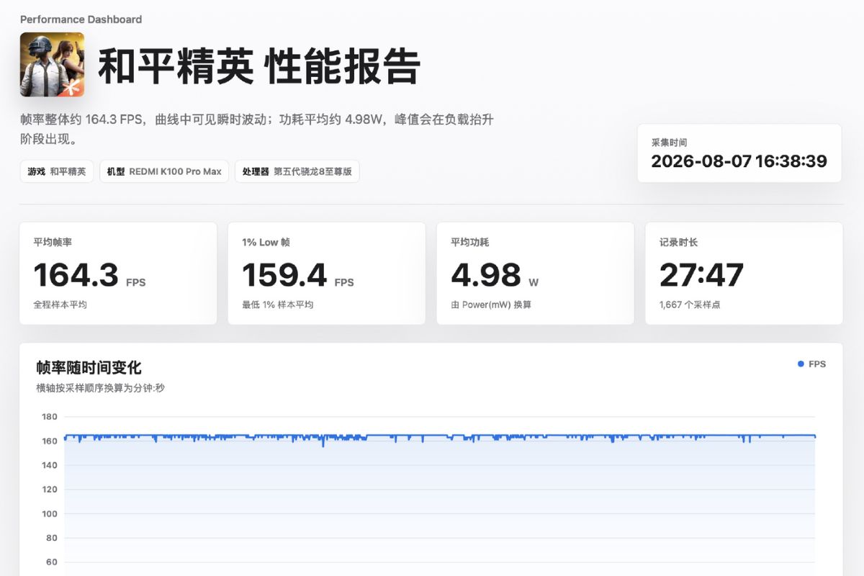Click the 平均功耗 card label
The width and height of the screenshot is (864, 576).
click(x=470, y=243)
